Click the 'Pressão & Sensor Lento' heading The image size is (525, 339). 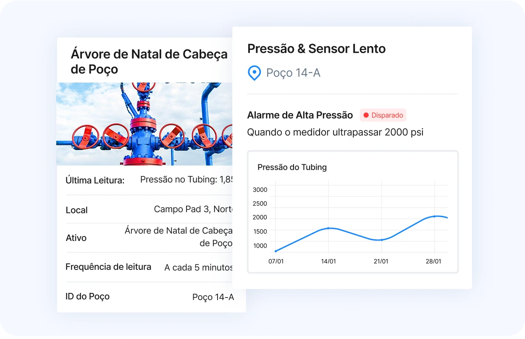(x=316, y=49)
